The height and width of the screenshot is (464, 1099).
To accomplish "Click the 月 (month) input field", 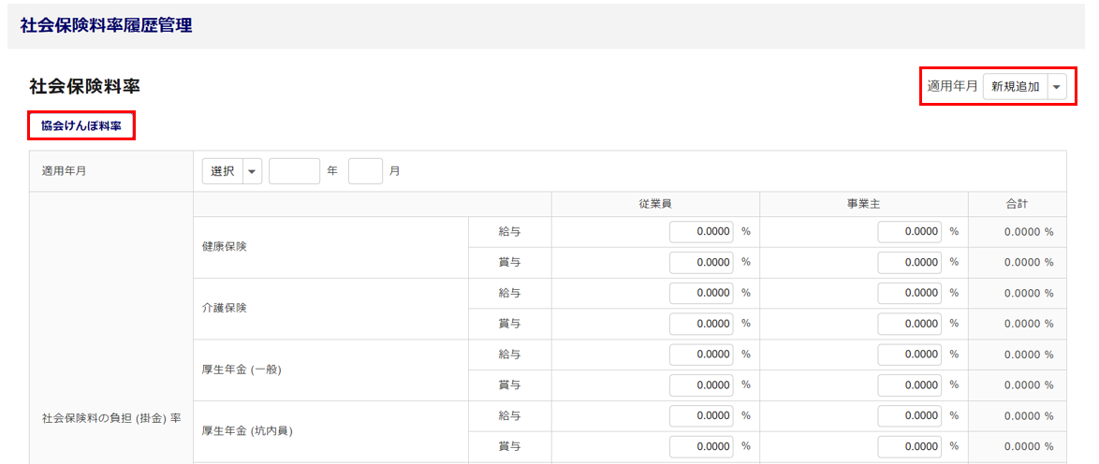I will point(365,171).
